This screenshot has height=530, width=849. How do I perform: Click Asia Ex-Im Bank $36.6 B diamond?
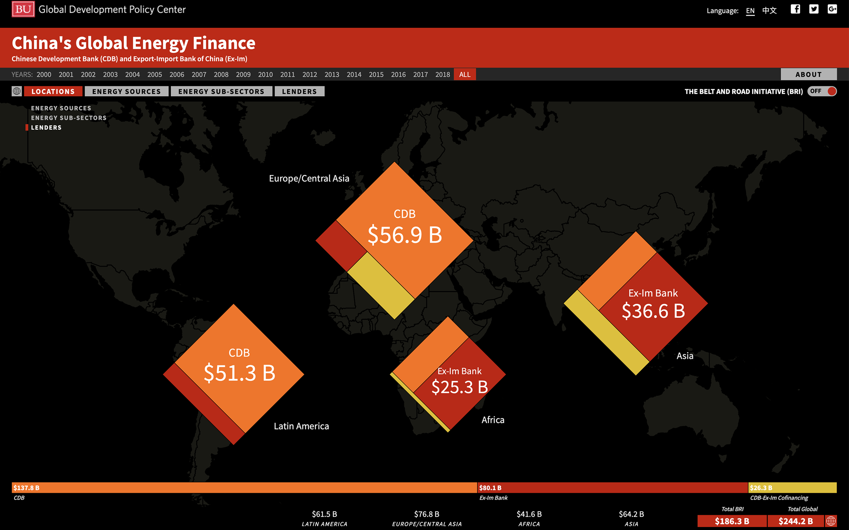pyautogui.click(x=653, y=307)
